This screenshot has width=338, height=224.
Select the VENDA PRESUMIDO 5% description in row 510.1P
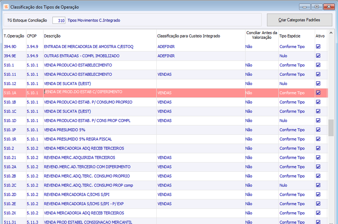pyautogui.click(x=65, y=130)
